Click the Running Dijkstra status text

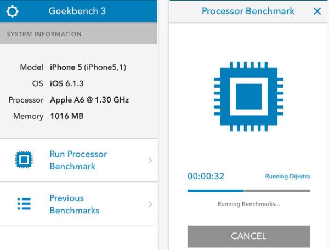(x=287, y=177)
